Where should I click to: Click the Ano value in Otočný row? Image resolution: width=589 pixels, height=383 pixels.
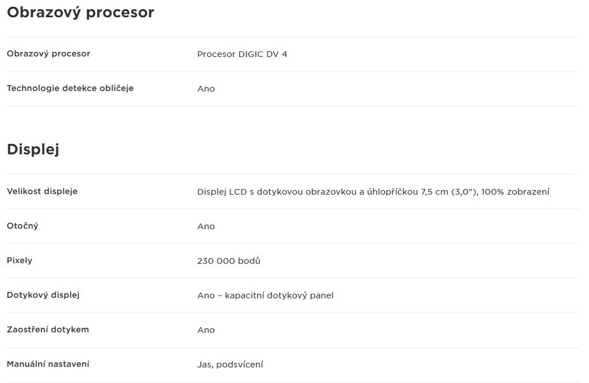(206, 226)
